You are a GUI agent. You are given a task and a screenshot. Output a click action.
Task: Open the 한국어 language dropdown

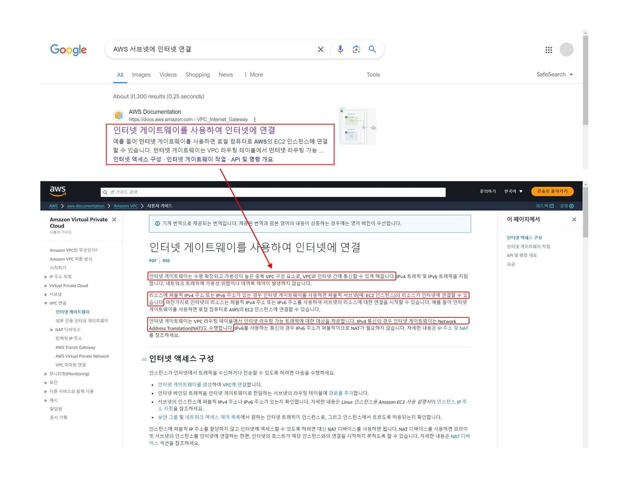coord(513,191)
